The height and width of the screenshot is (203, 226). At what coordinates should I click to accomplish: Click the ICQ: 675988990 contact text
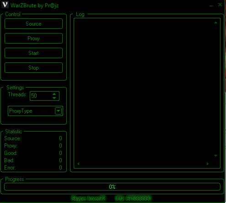[133, 198]
